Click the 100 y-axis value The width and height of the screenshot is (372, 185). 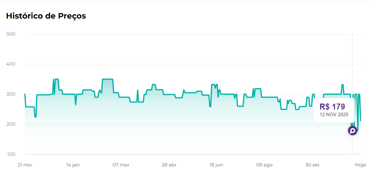click(x=11, y=154)
